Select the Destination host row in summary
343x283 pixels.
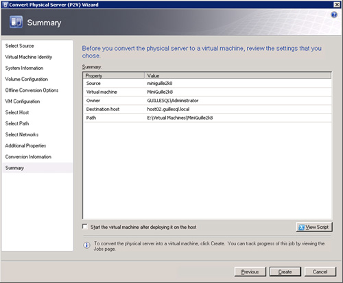click(208, 109)
